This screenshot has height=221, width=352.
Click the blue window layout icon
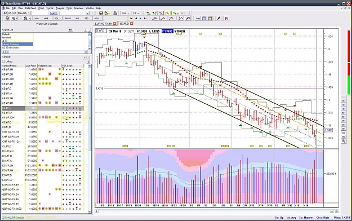pos(204,19)
